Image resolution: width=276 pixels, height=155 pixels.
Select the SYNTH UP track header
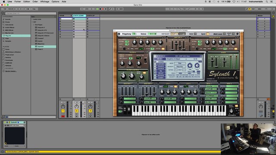(x=93, y=15)
